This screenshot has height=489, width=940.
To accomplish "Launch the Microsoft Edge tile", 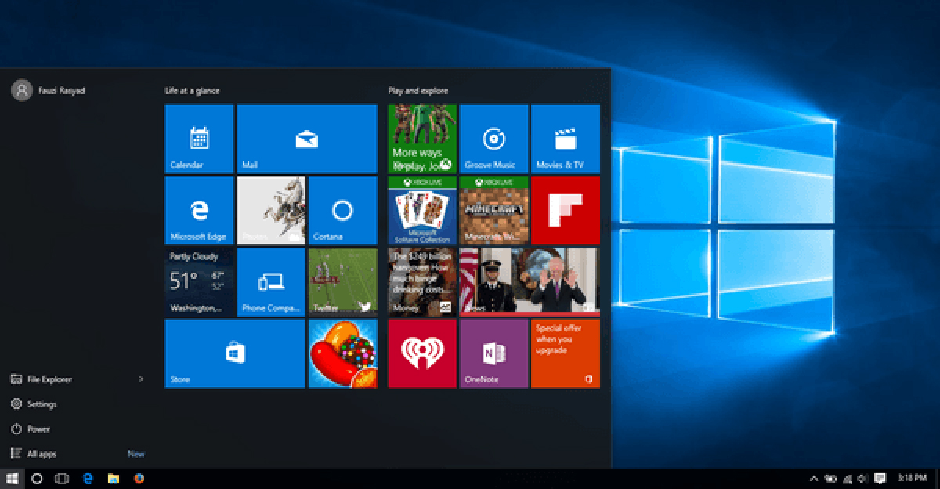I will [199, 210].
